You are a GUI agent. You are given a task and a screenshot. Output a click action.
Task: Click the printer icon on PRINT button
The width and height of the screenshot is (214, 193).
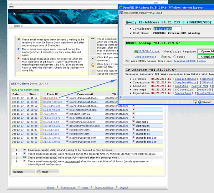coord(39,172)
